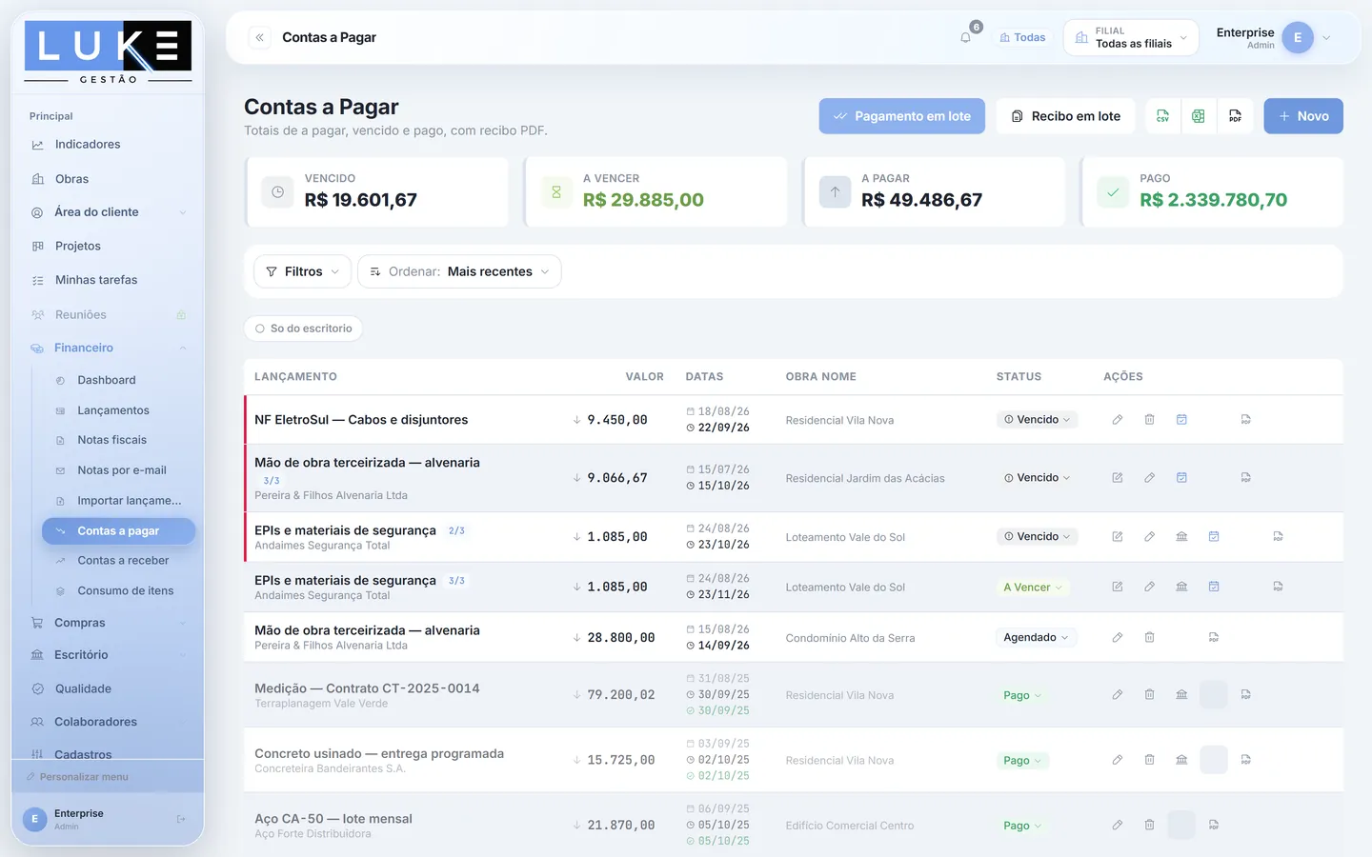Expand the Compras sidebar section
Viewport: 1372px width, 857px height.
[x=108, y=623]
